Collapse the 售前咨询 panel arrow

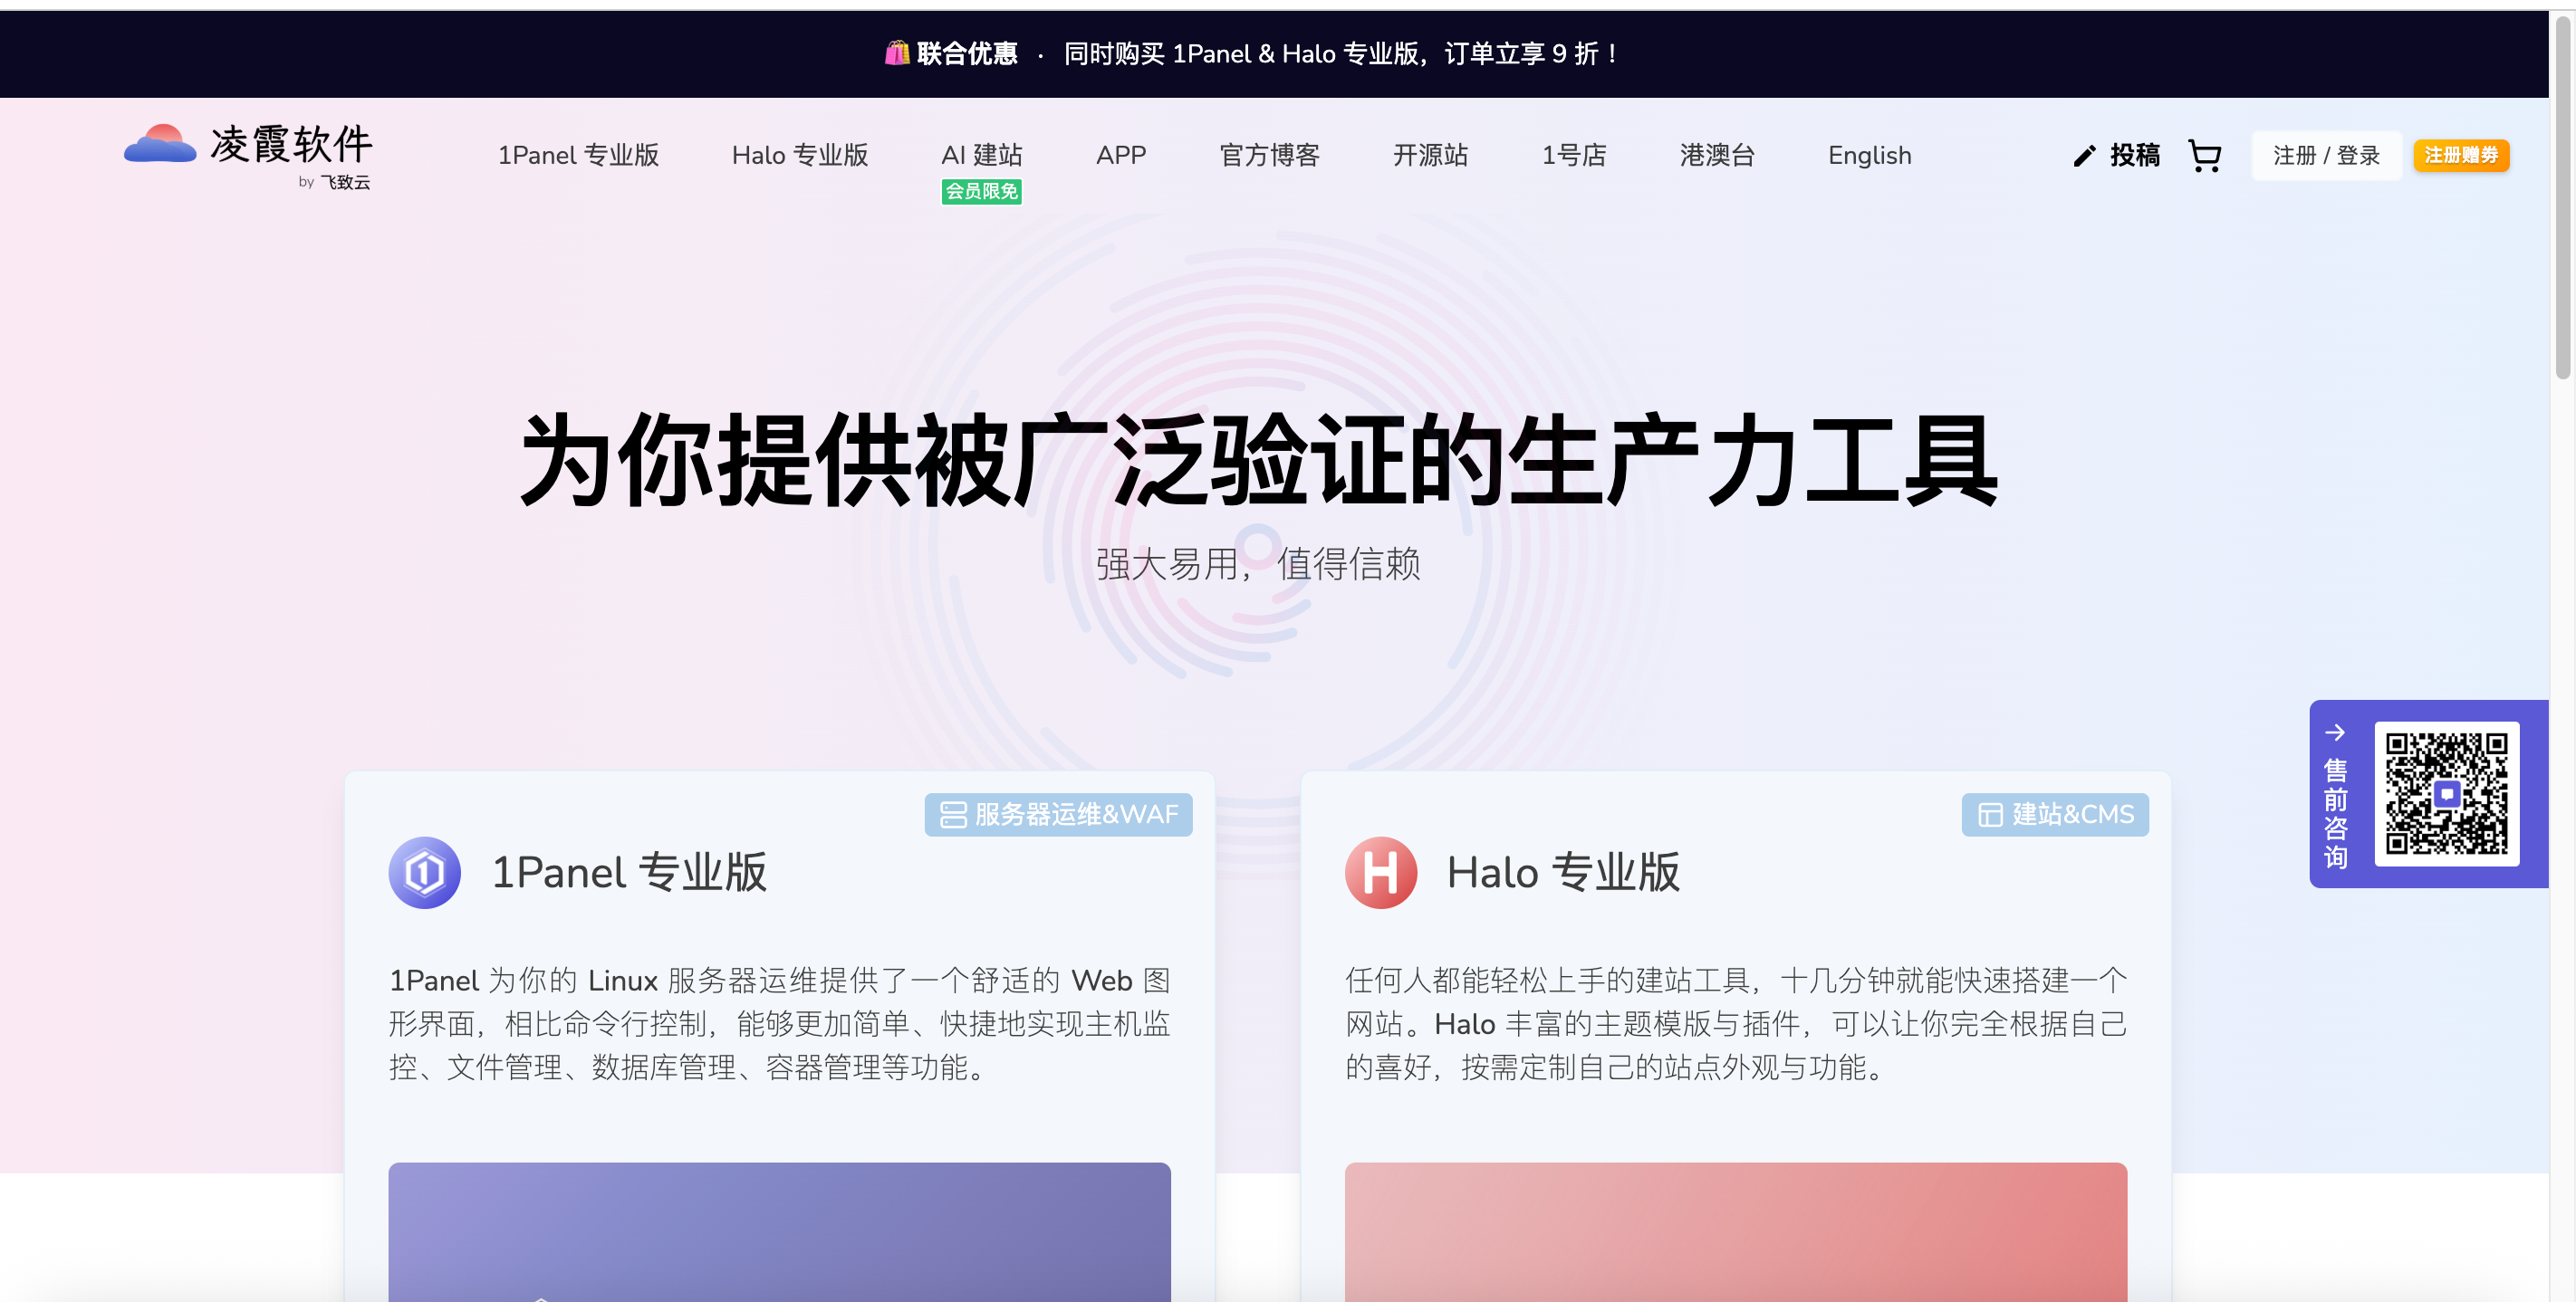click(2334, 732)
